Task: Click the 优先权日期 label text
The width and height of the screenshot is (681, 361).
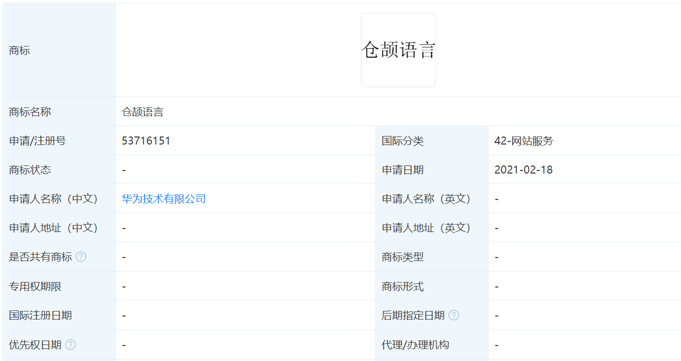Action: click(x=35, y=344)
